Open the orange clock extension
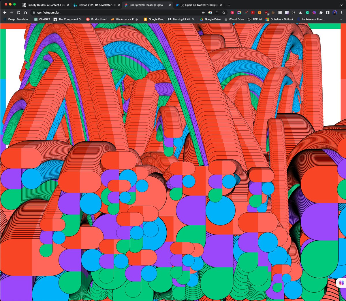 [x=259, y=13]
